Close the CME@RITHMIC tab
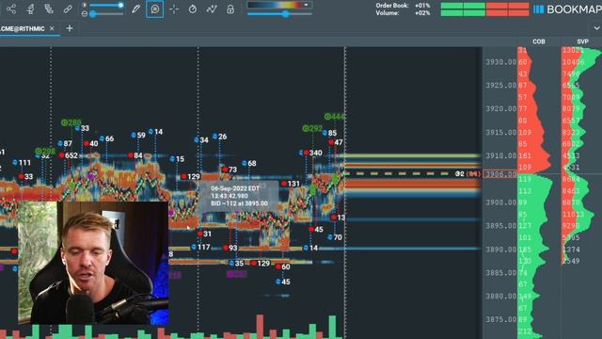The width and height of the screenshot is (602, 339). [x=52, y=28]
